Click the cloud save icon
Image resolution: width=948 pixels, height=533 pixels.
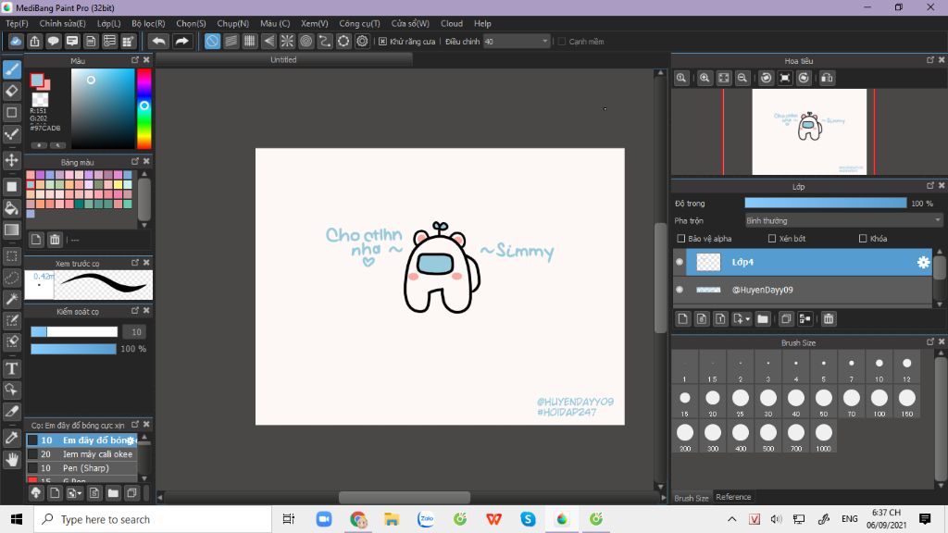click(16, 41)
